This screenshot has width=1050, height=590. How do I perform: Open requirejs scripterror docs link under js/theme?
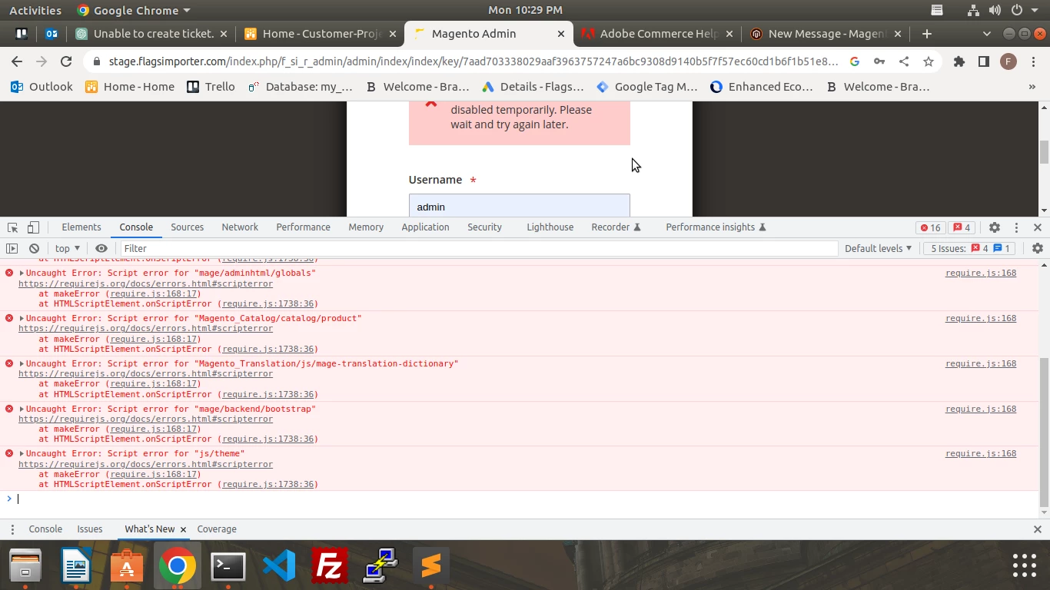pyautogui.click(x=146, y=464)
